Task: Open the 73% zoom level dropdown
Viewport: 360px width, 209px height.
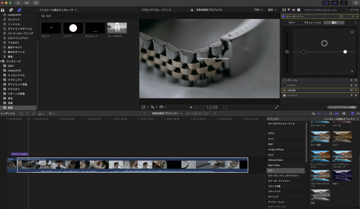Action: pyautogui.click(x=258, y=10)
